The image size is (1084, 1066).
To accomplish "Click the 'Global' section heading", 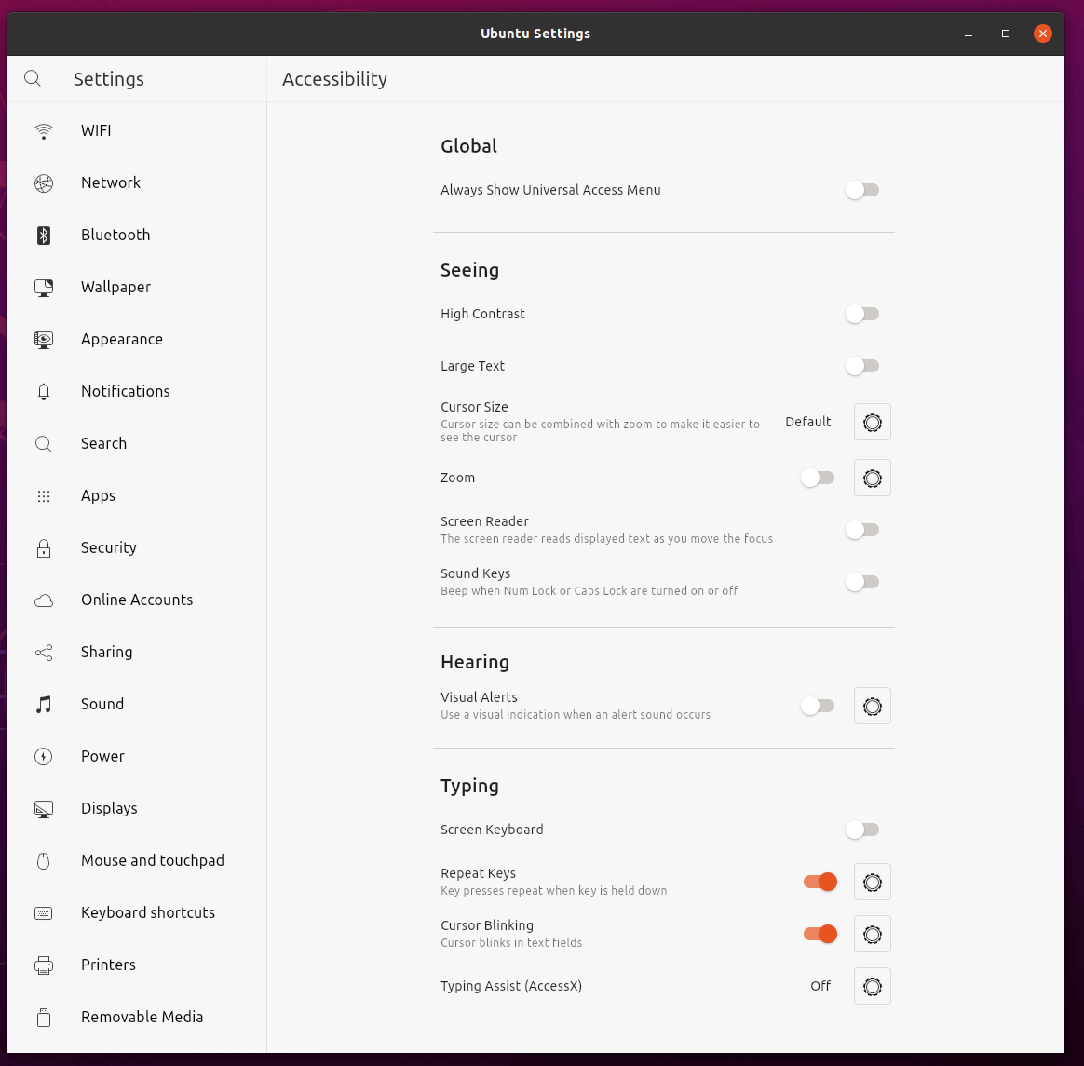I will tap(468, 146).
